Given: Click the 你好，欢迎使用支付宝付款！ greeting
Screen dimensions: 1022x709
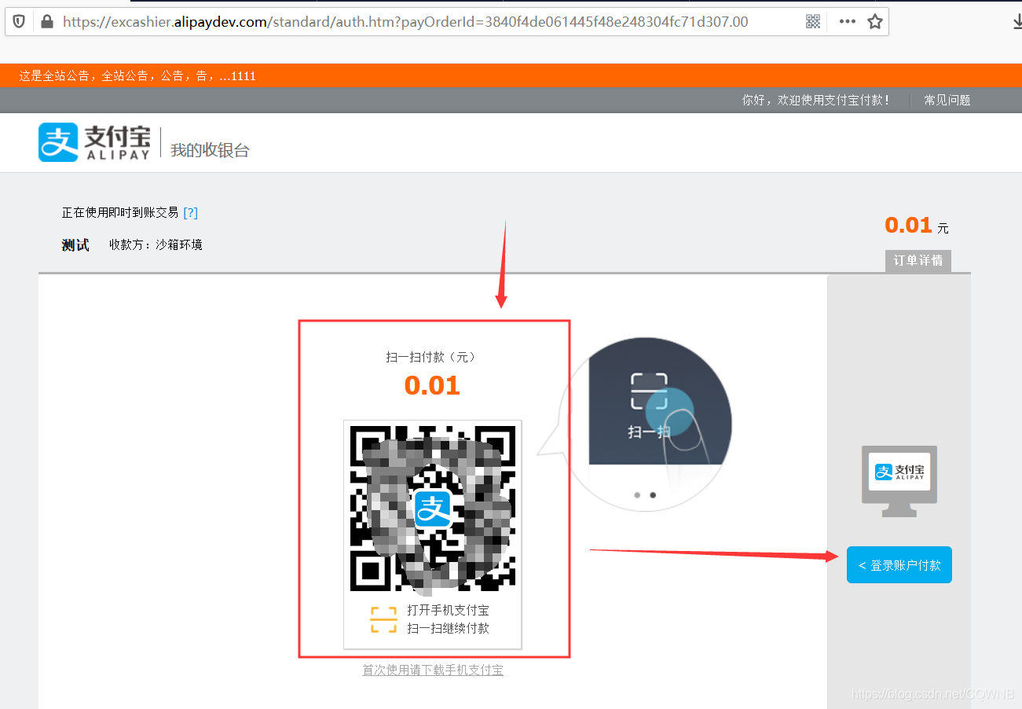Looking at the screenshot, I should click(x=817, y=101).
